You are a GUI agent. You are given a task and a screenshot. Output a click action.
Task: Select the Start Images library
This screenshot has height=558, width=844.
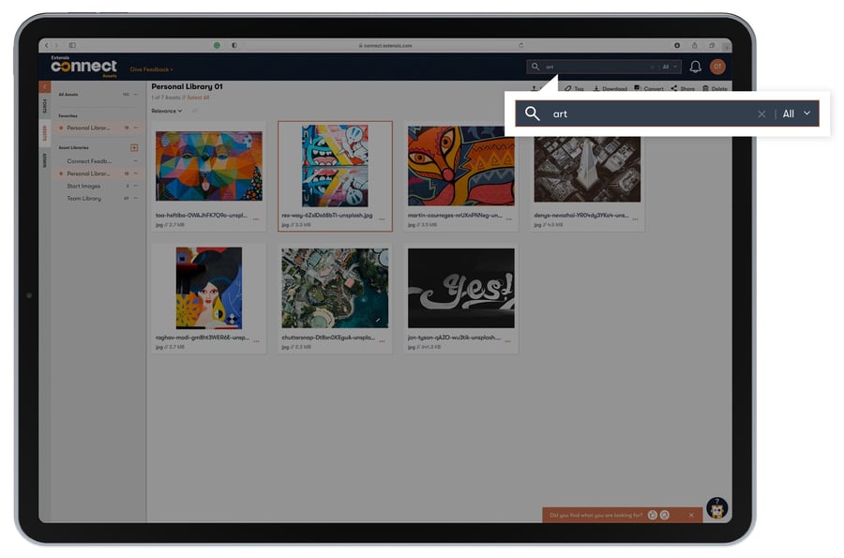(x=83, y=187)
